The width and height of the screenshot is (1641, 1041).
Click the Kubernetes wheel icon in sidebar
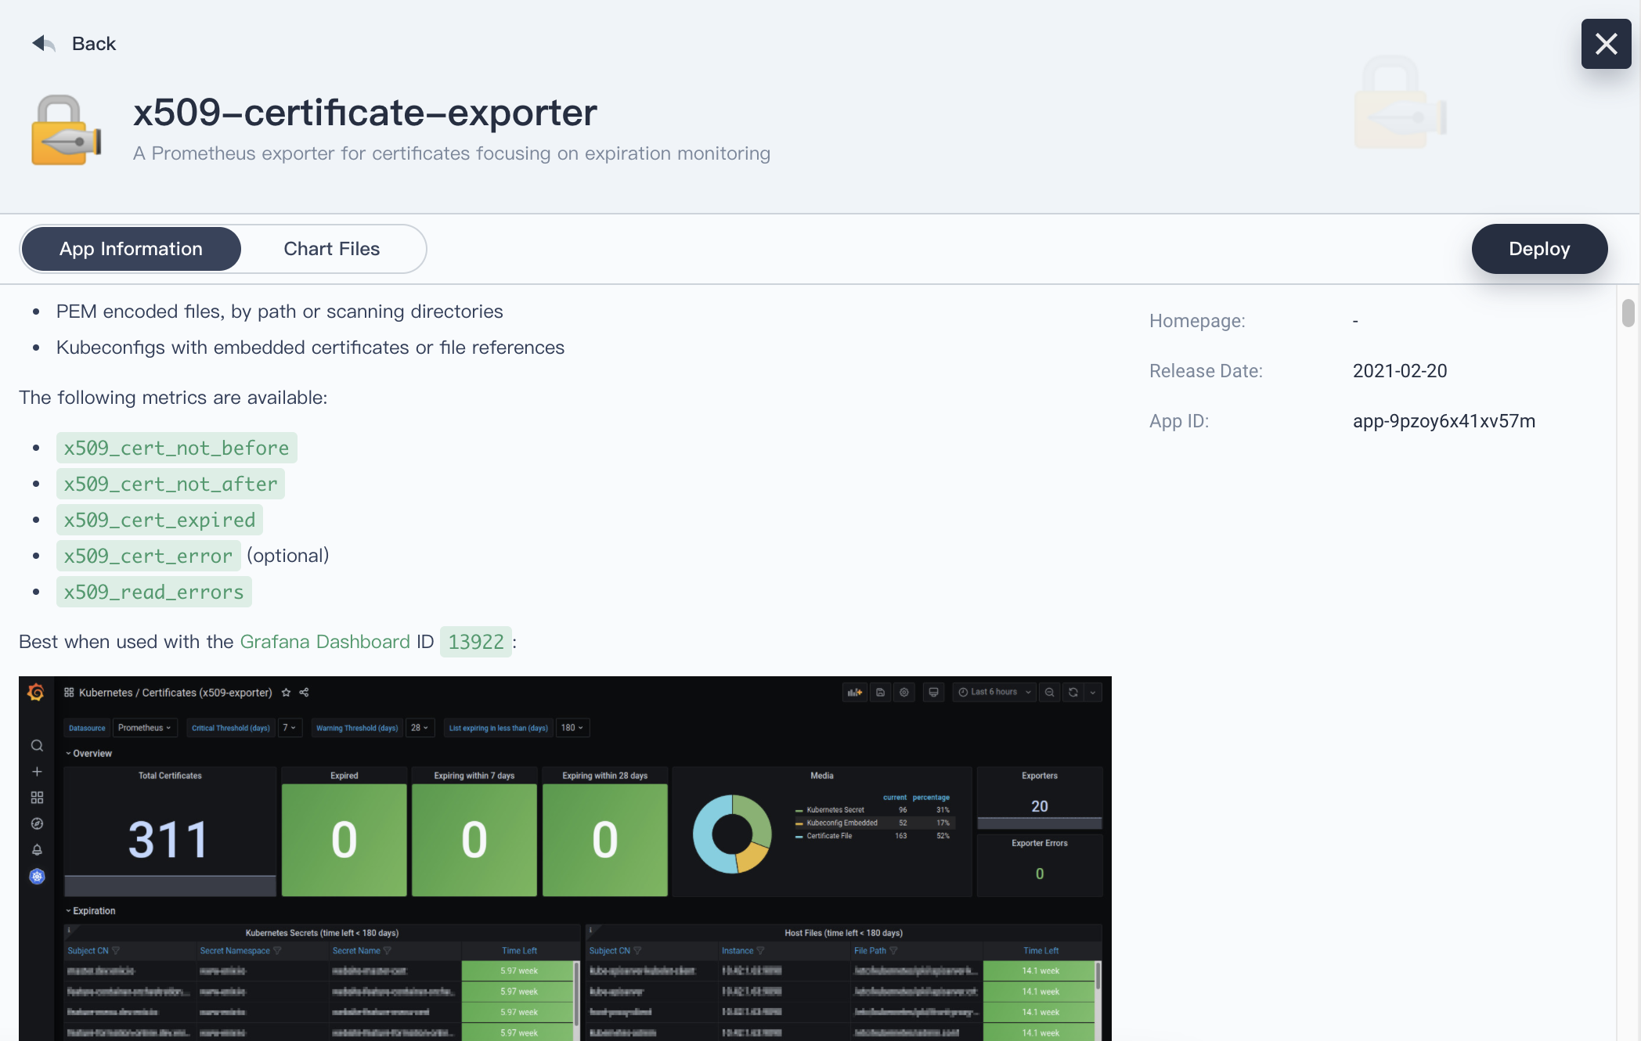point(37,877)
